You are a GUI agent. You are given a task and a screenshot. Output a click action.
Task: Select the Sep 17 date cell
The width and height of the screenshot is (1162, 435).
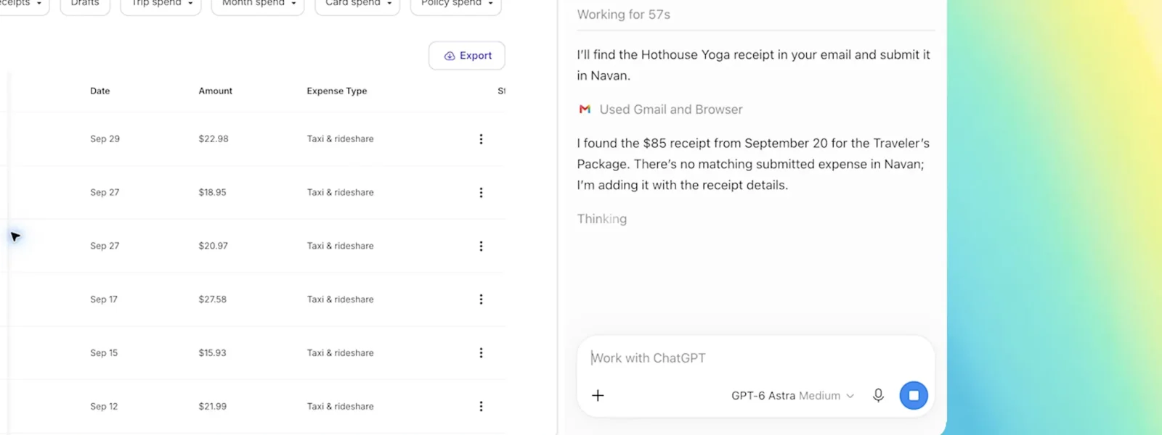coord(104,299)
